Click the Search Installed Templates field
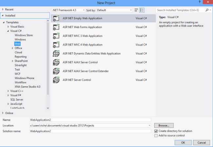 (181, 10)
